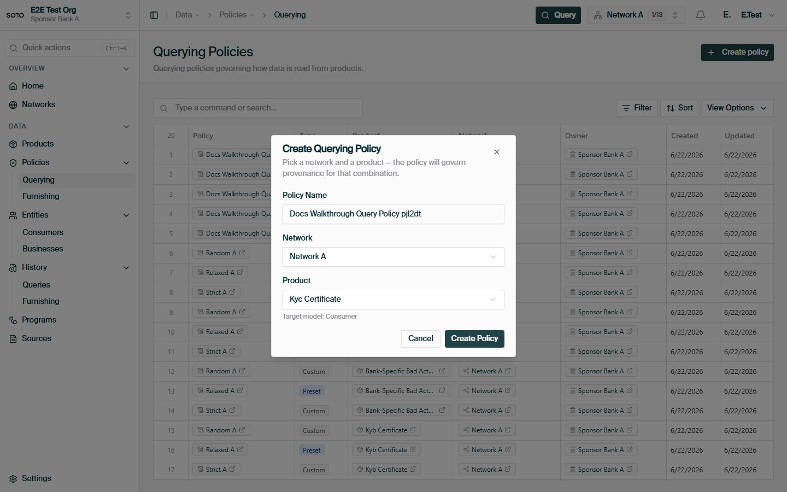Open the View Options dropdown
This screenshot has height=492, width=787.
click(x=737, y=108)
